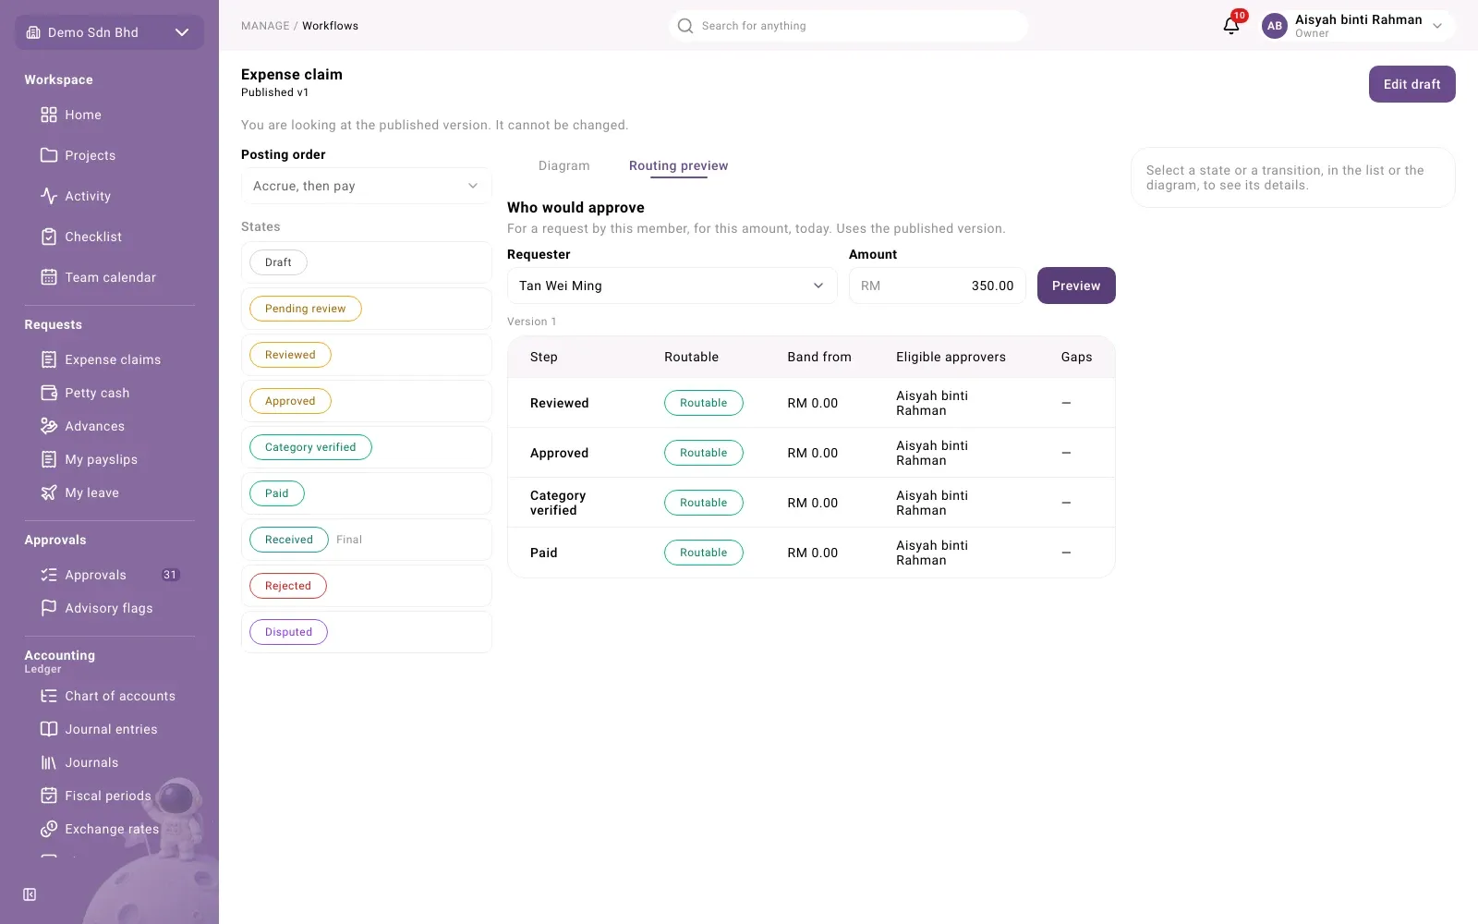Select the Routing preview tab
The width and height of the screenshot is (1478, 924).
click(x=679, y=165)
